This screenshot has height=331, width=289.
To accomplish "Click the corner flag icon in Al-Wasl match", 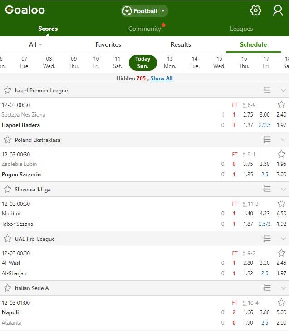I will tap(245, 253).
